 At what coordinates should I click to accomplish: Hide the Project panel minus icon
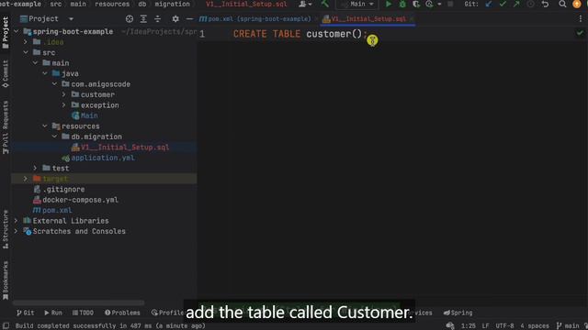[x=189, y=18]
